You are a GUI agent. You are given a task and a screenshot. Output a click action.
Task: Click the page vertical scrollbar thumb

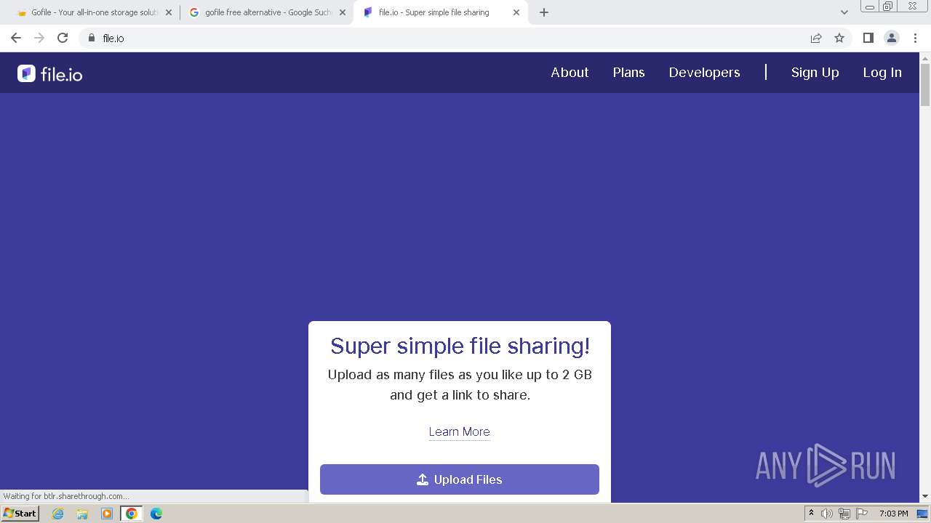(925, 85)
